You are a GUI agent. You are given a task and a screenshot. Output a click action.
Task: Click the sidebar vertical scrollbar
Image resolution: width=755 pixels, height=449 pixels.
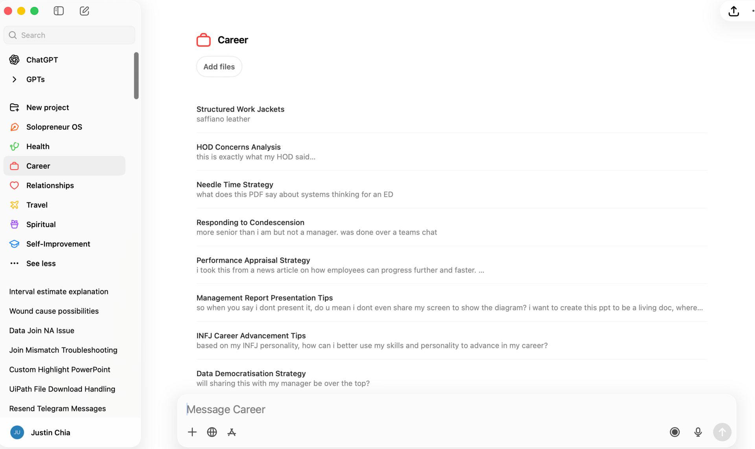(136, 76)
